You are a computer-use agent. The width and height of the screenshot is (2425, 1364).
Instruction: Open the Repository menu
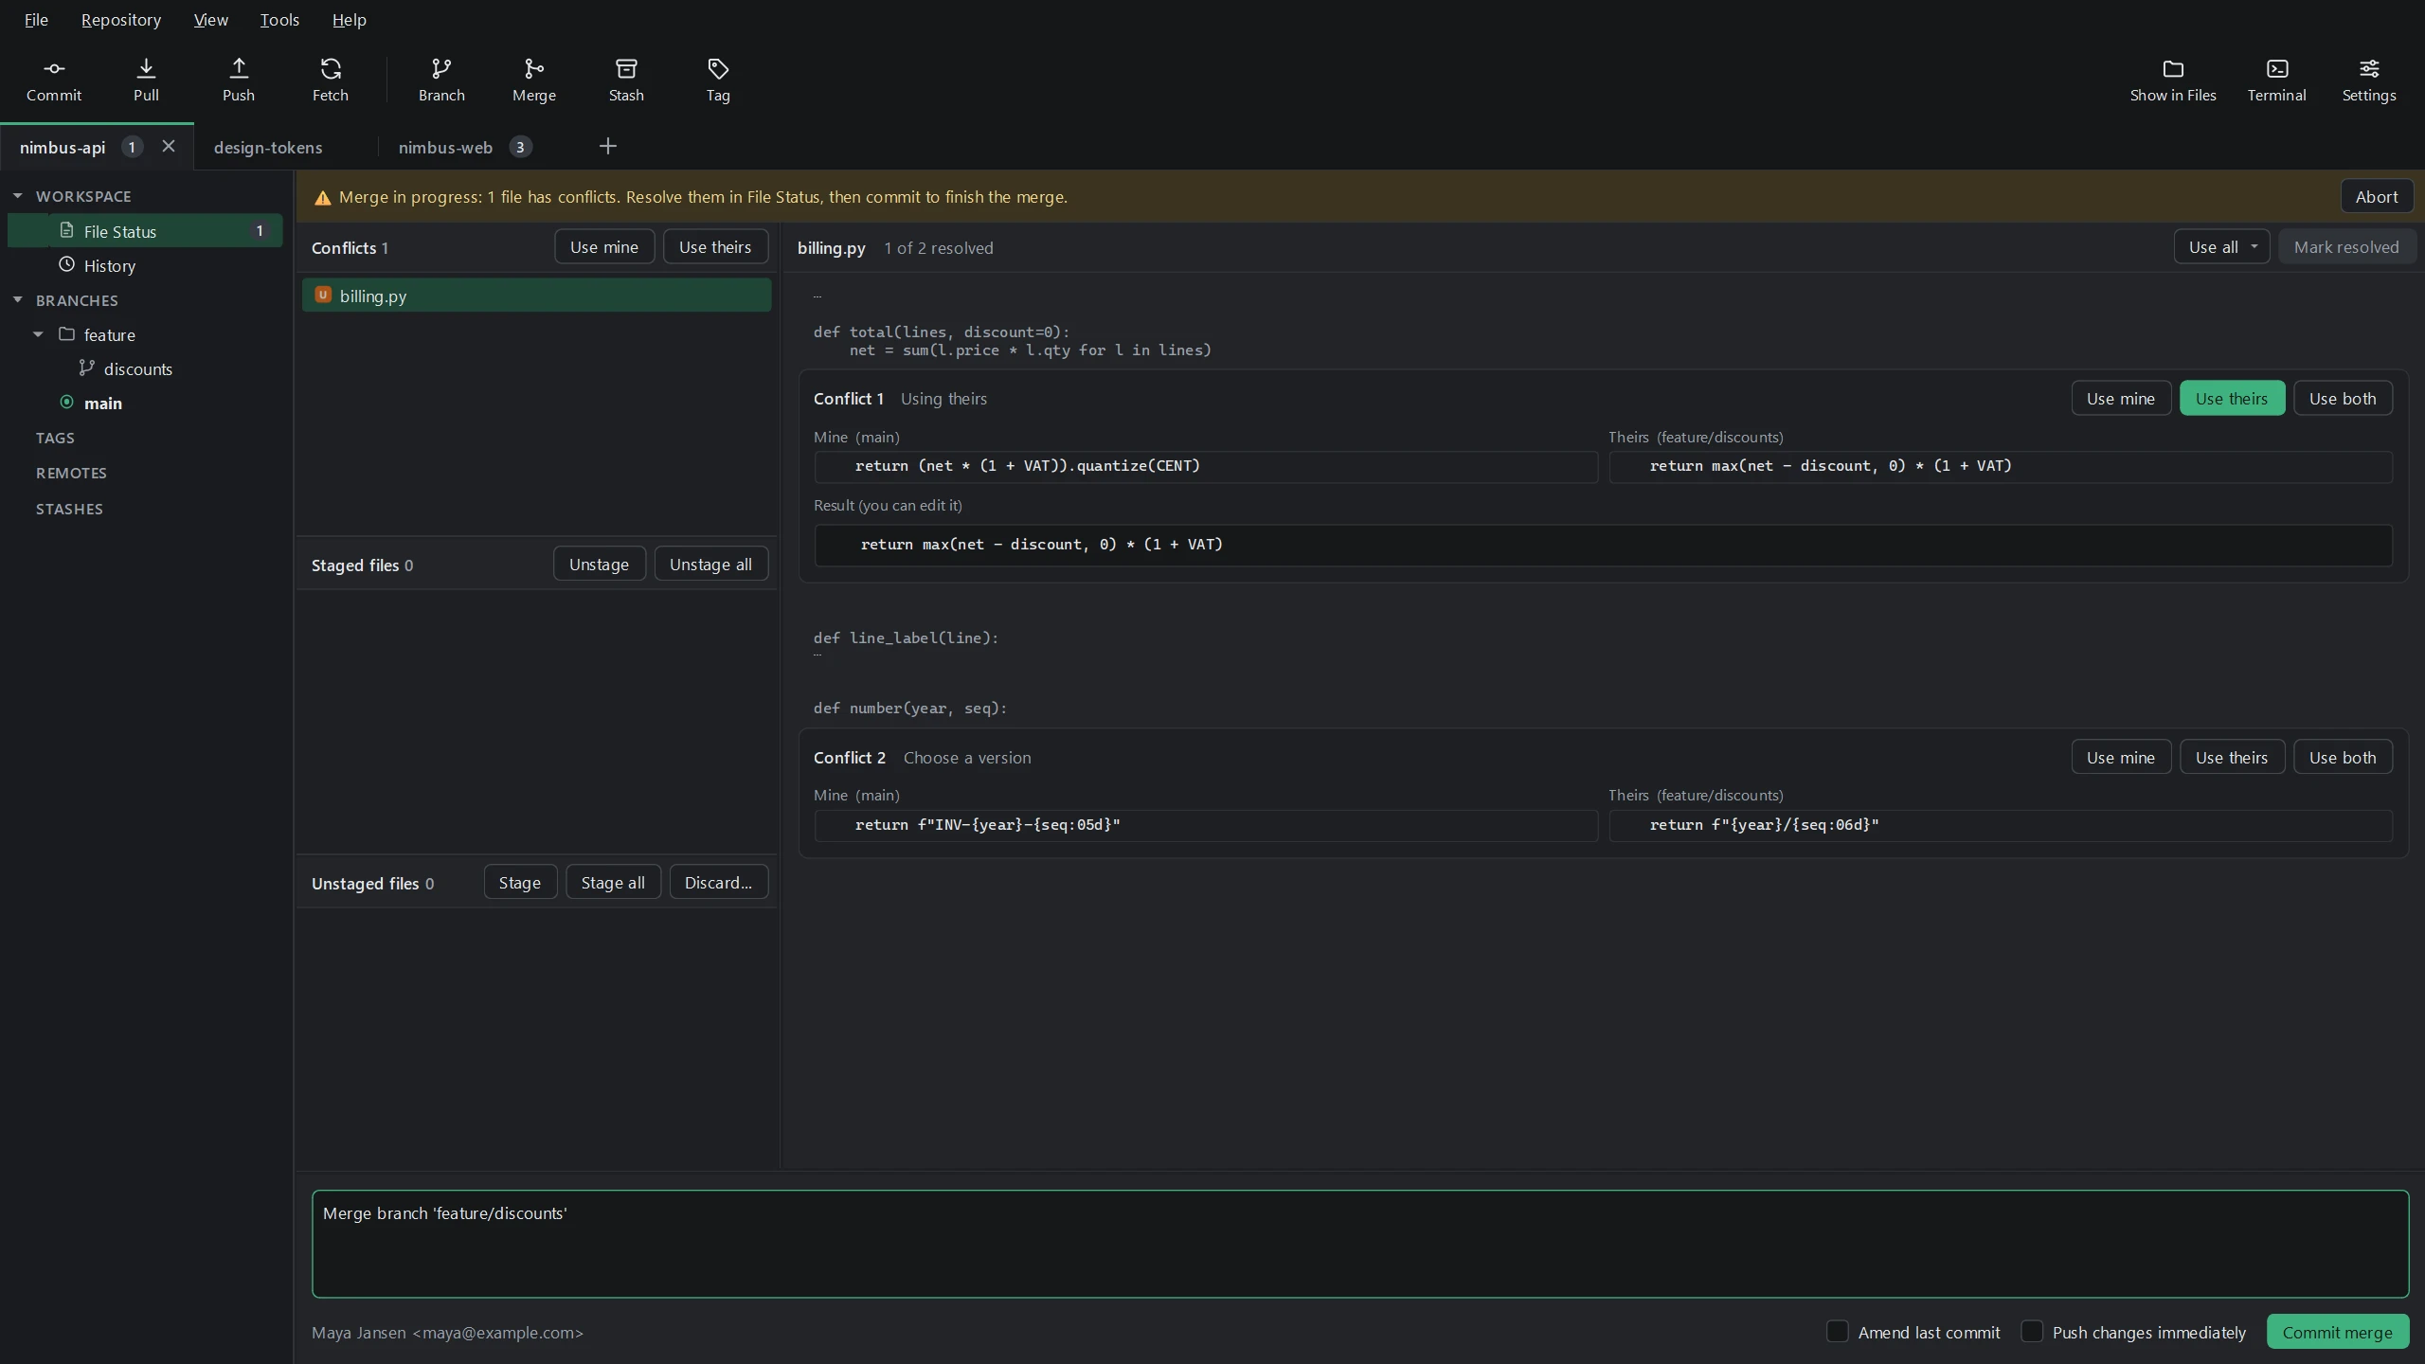pos(121,20)
